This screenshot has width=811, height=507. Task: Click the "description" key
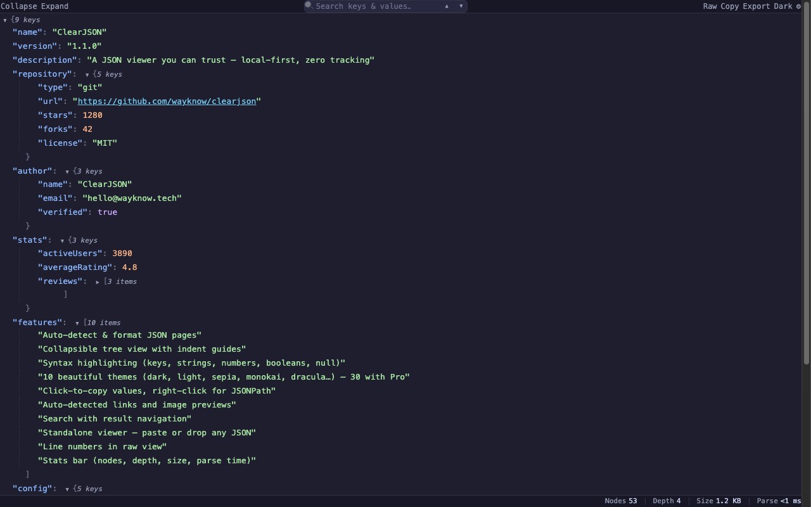(x=45, y=60)
